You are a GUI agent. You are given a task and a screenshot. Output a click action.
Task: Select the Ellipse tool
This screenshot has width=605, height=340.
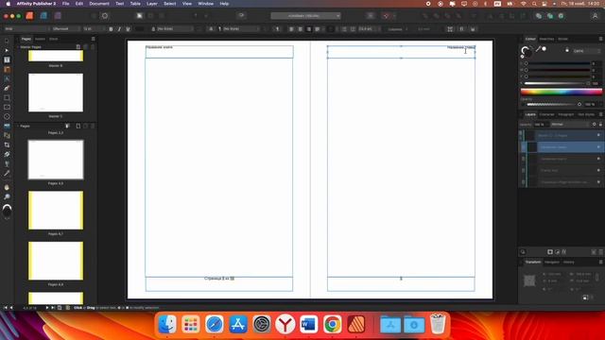point(7,116)
